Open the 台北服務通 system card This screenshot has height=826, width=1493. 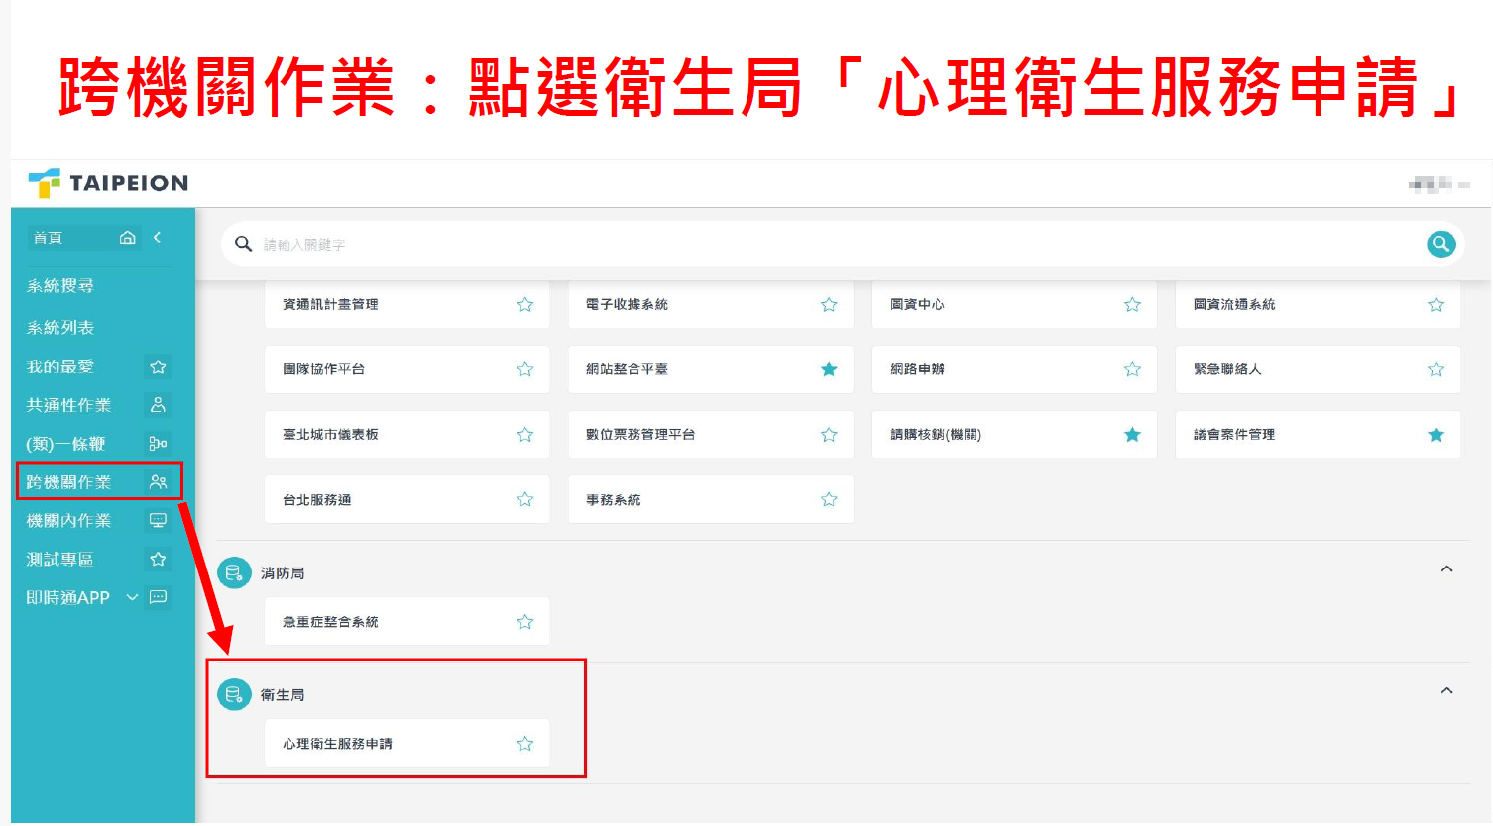pyautogui.click(x=317, y=500)
